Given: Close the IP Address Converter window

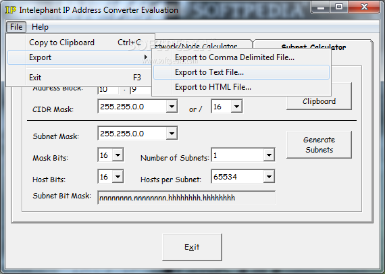Looking at the screenshot, I should coord(364,7).
